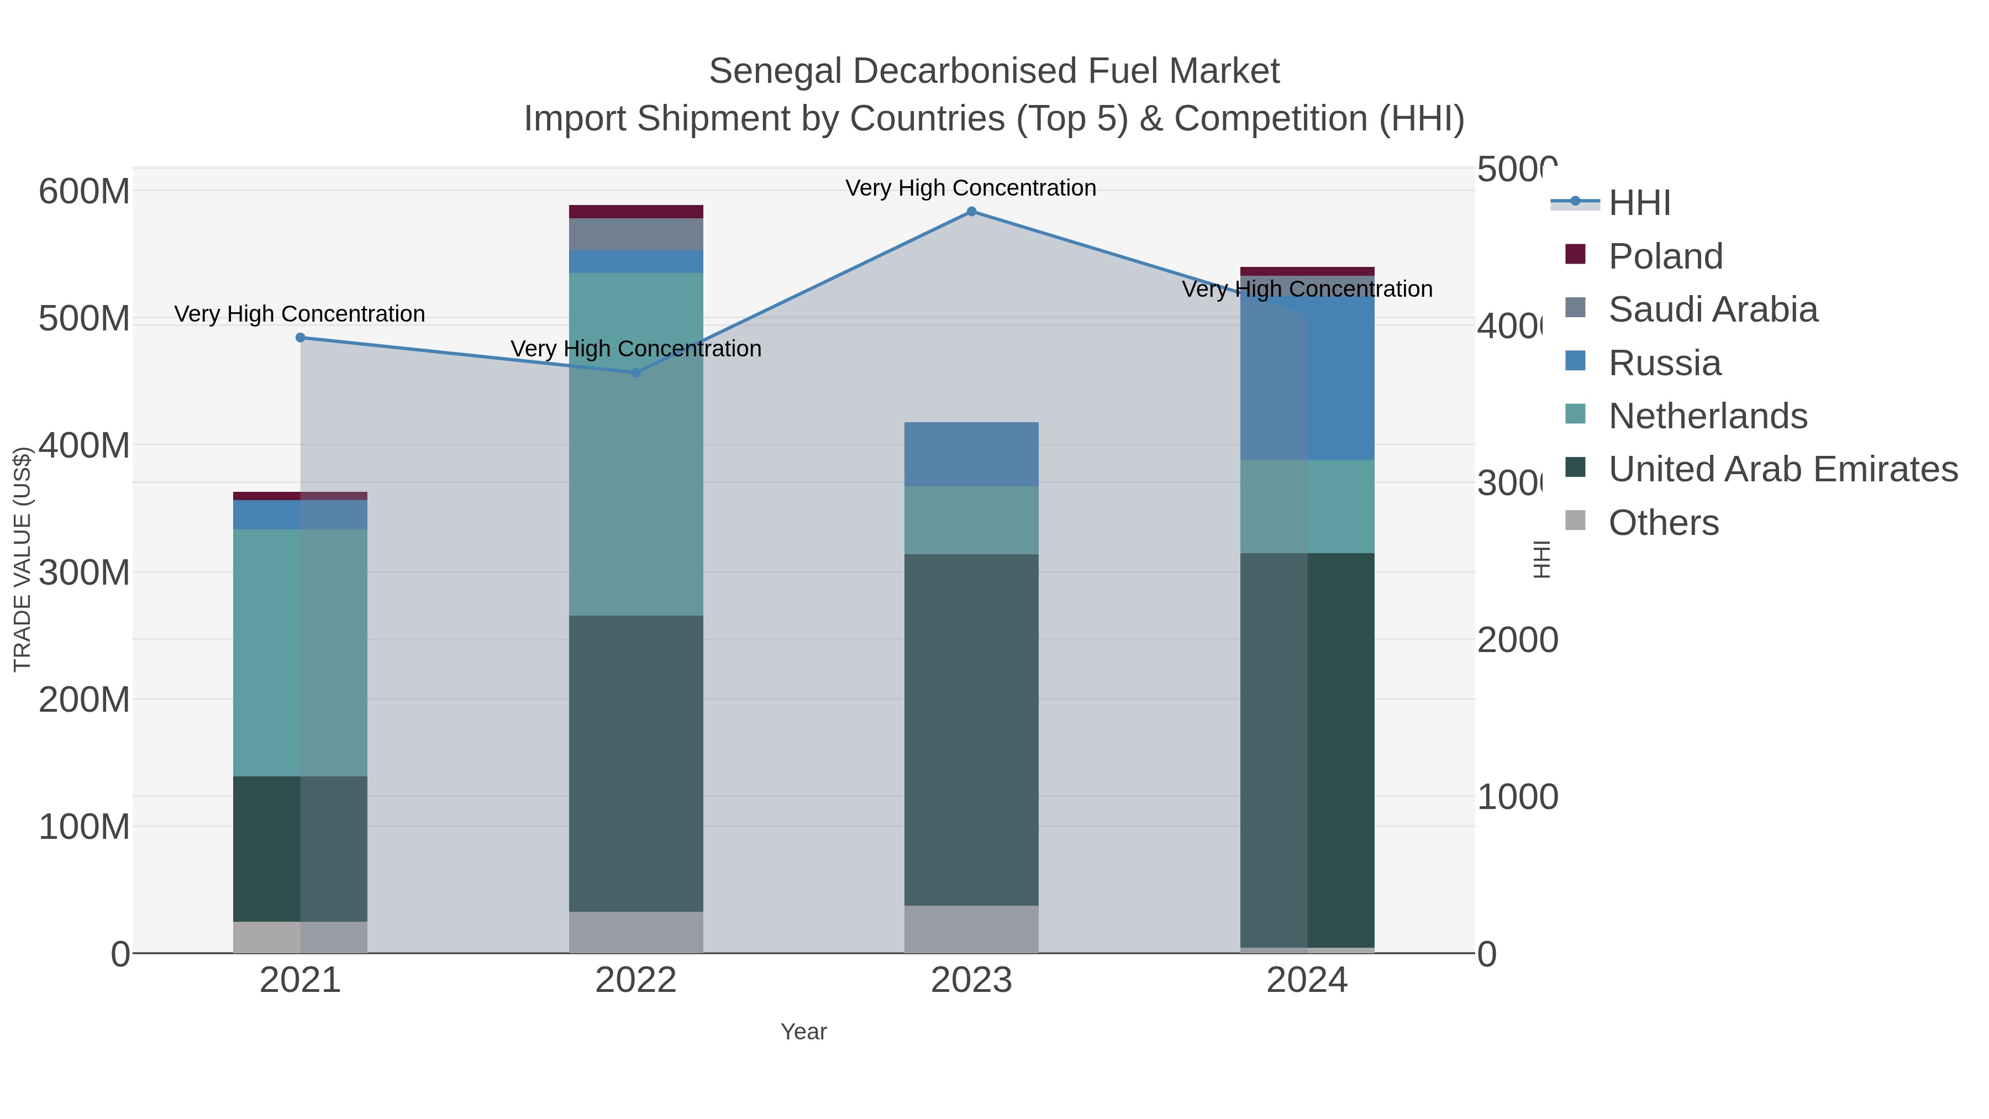Screen dimensions: 1989x1119
Task: Click the 2000 HHI axis tick label
Action: tap(1518, 640)
